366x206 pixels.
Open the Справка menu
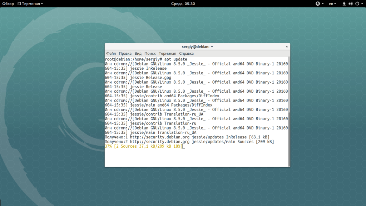(186, 53)
